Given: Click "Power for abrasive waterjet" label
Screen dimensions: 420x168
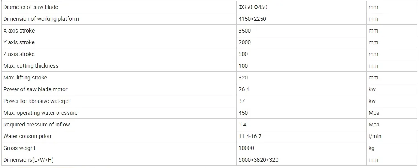Looking at the screenshot, I should point(37,101).
